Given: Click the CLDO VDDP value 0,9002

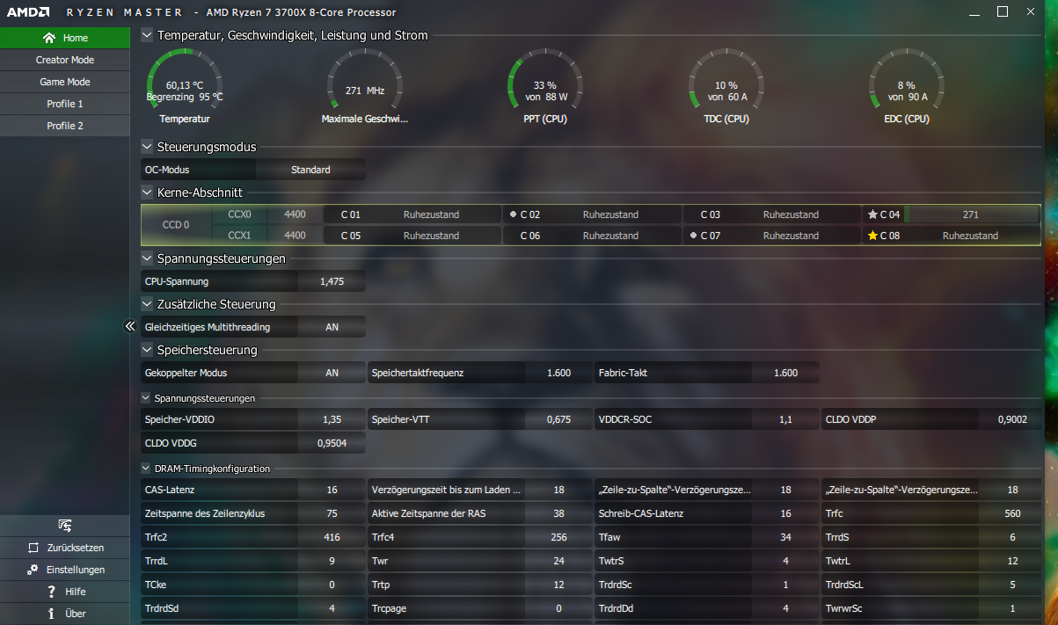Looking at the screenshot, I should 1012,419.
